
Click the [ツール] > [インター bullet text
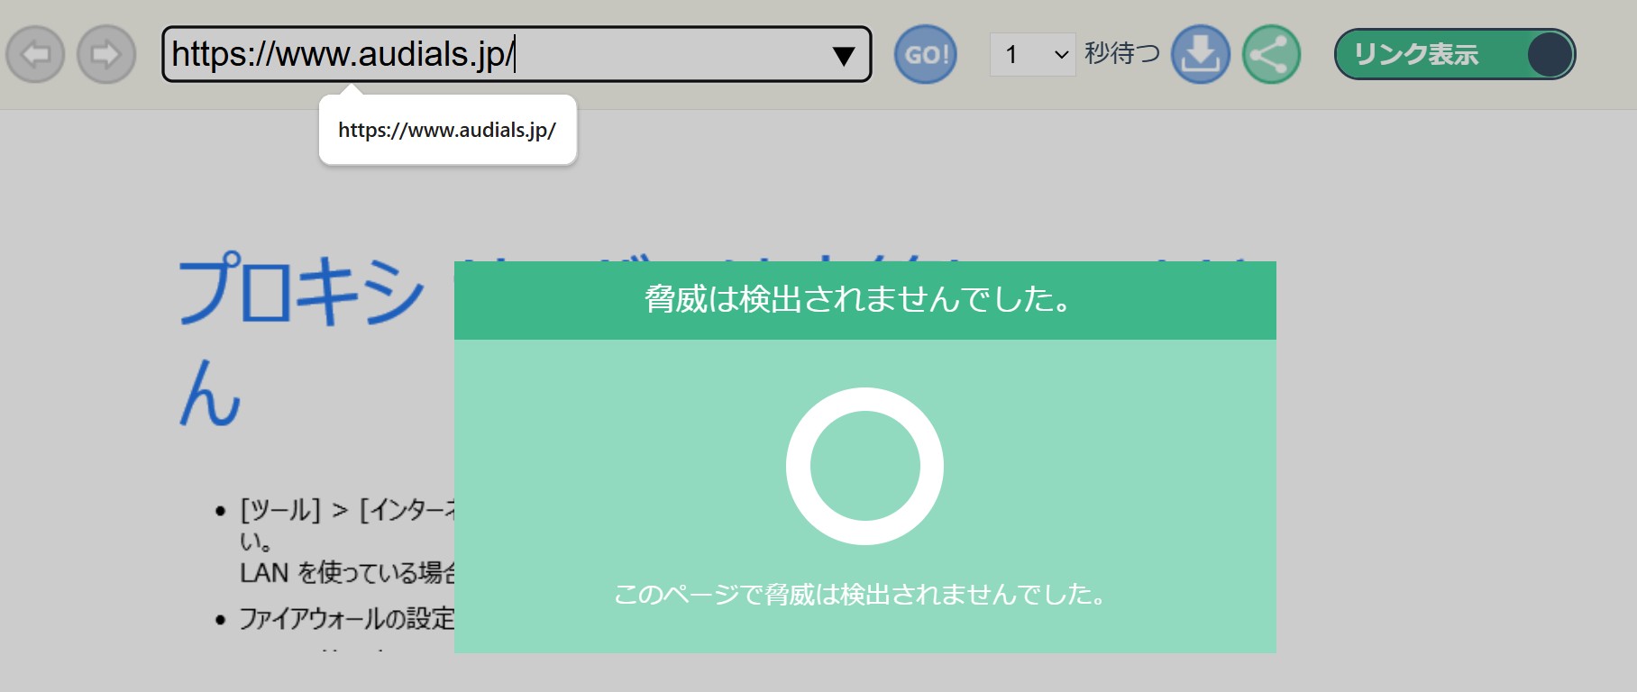(347, 510)
